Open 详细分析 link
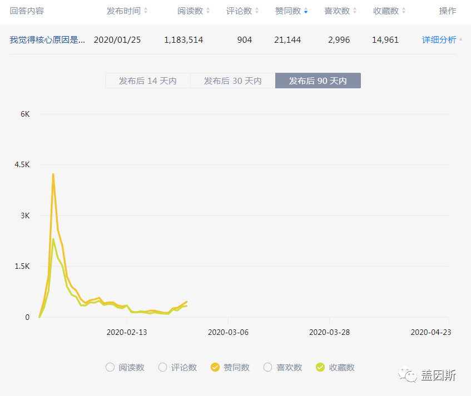This screenshot has width=471, height=396. click(x=439, y=39)
